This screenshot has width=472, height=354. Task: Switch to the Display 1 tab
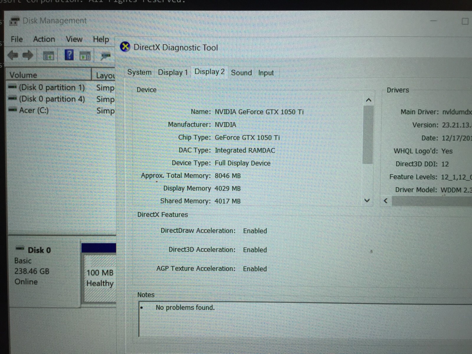(x=173, y=73)
